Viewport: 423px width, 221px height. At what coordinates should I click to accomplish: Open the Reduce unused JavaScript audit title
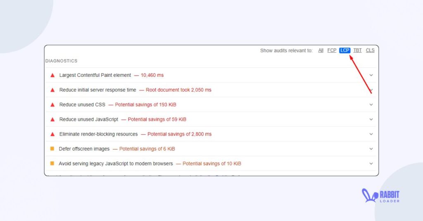coord(89,119)
